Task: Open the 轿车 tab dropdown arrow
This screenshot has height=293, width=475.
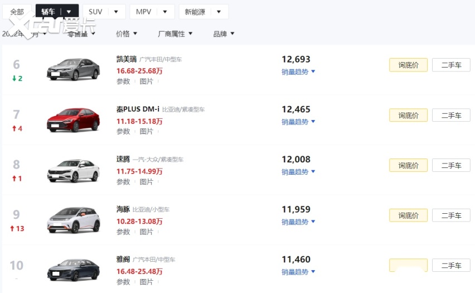Action: coord(69,12)
